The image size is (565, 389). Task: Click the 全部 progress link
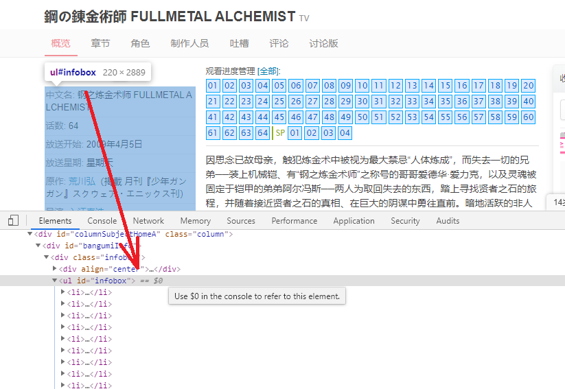click(269, 71)
